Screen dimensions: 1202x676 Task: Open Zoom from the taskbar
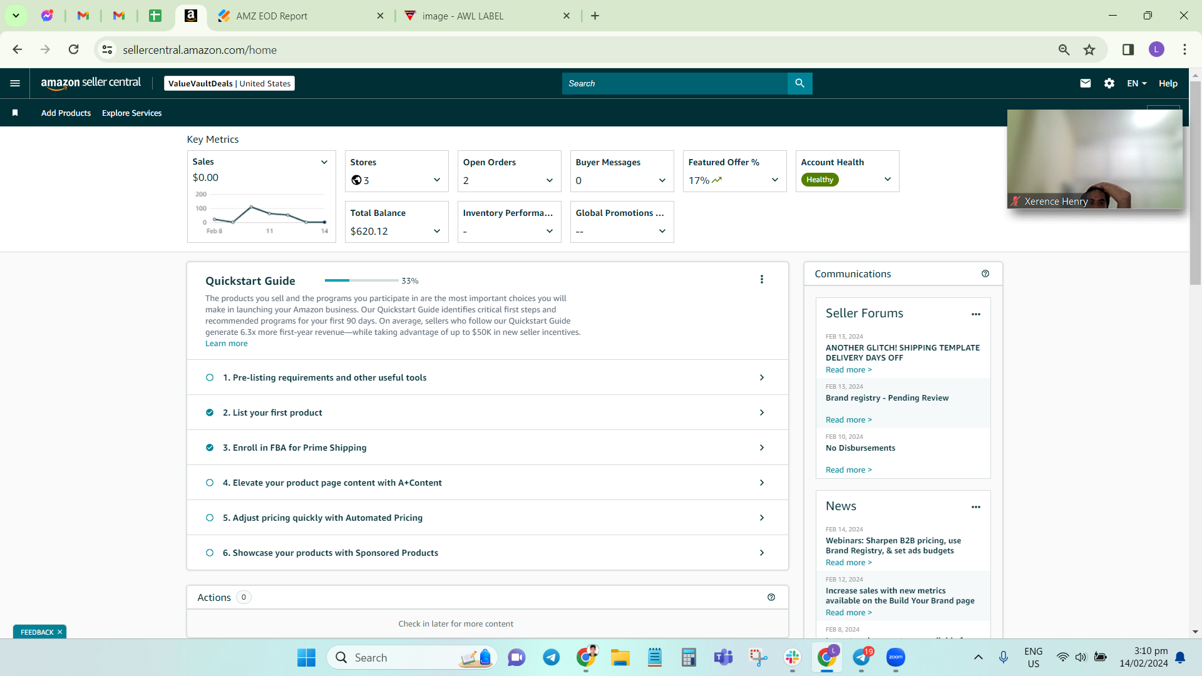pos(896,657)
